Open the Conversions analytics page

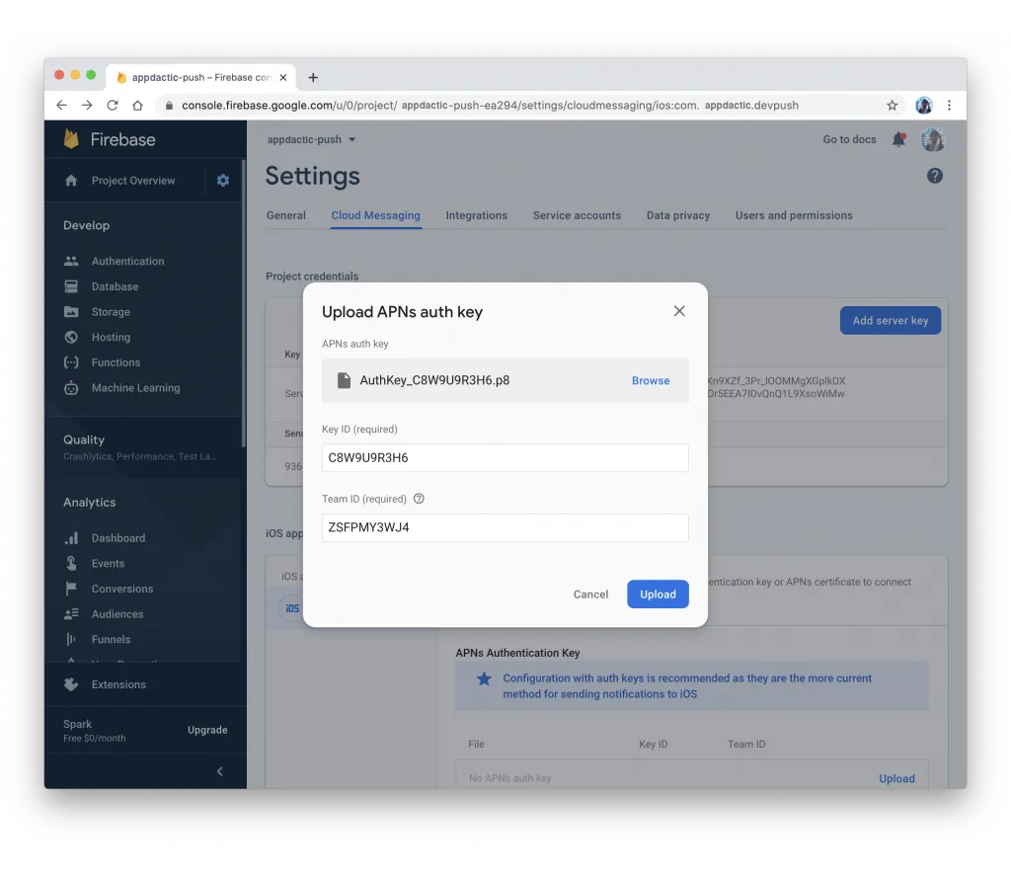(121, 588)
